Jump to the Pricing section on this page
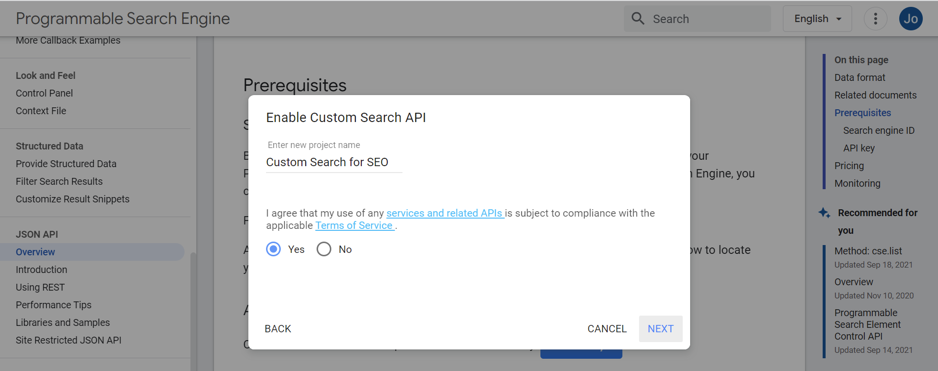The image size is (938, 371). (849, 165)
